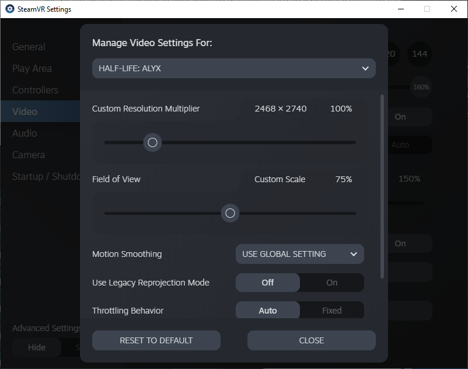This screenshot has width=468, height=369.
Task: Click the 2468 × 2740 resolution value
Action: coord(281,109)
